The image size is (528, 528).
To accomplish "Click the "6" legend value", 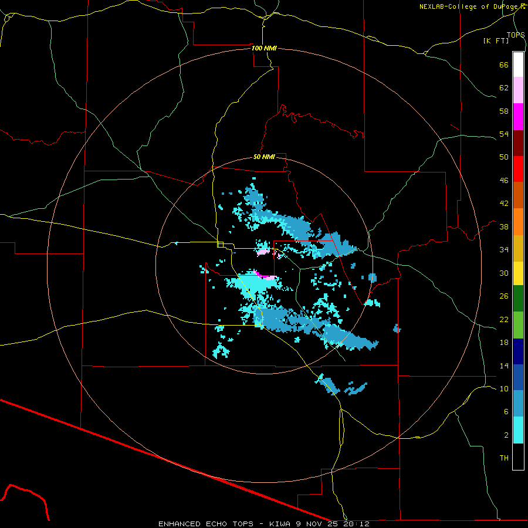I will tap(506, 412).
